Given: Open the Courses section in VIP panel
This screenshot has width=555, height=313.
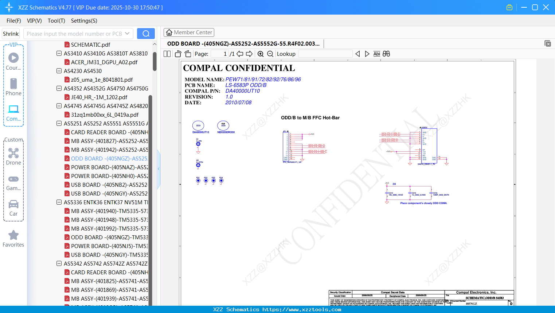Looking at the screenshot, I should (13, 61).
